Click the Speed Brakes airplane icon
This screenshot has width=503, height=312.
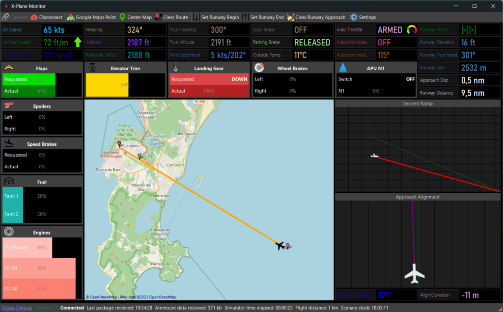[9, 143]
